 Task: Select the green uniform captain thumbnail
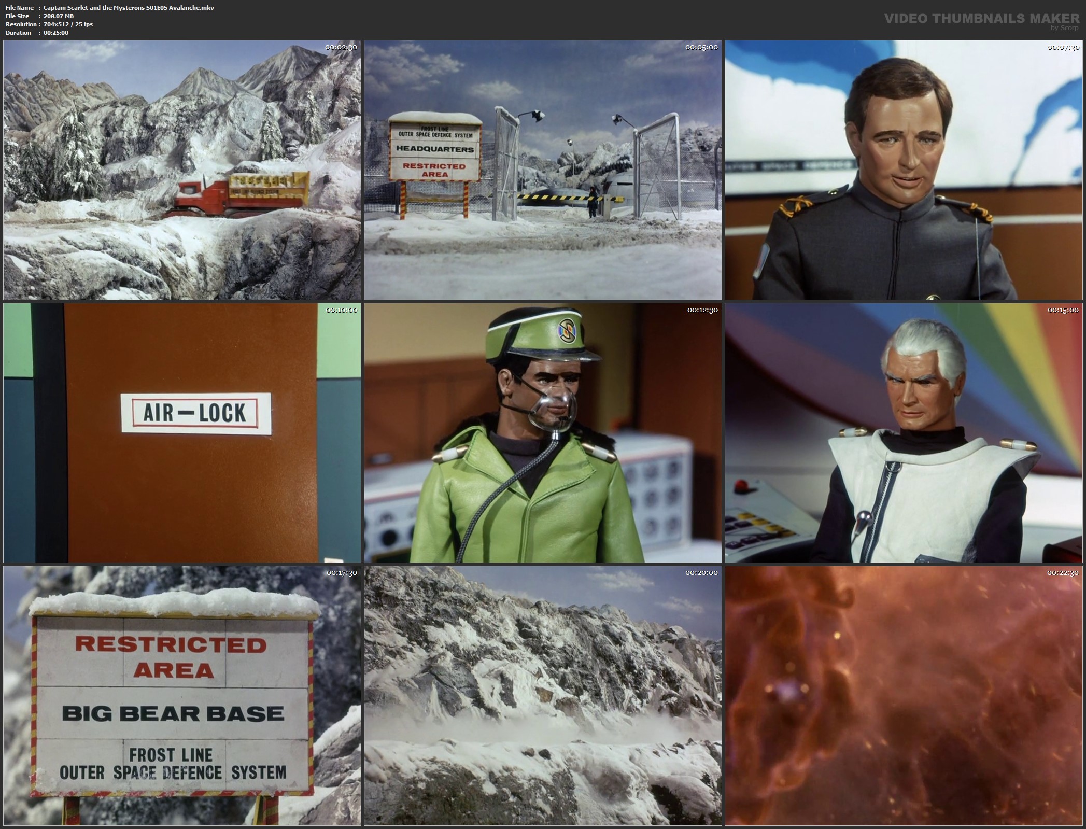(543, 433)
